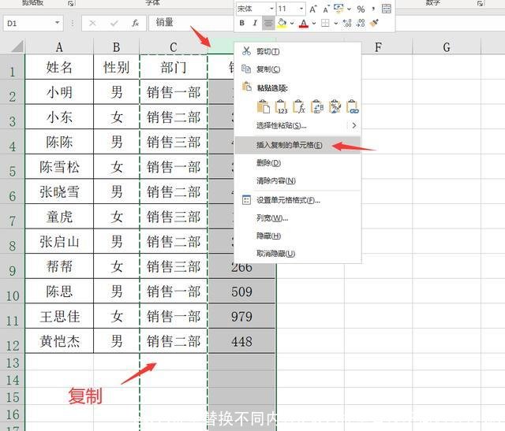Click 隐藏 to hide the column
Viewport: 505px width, 431px height.
click(x=268, y=236)
